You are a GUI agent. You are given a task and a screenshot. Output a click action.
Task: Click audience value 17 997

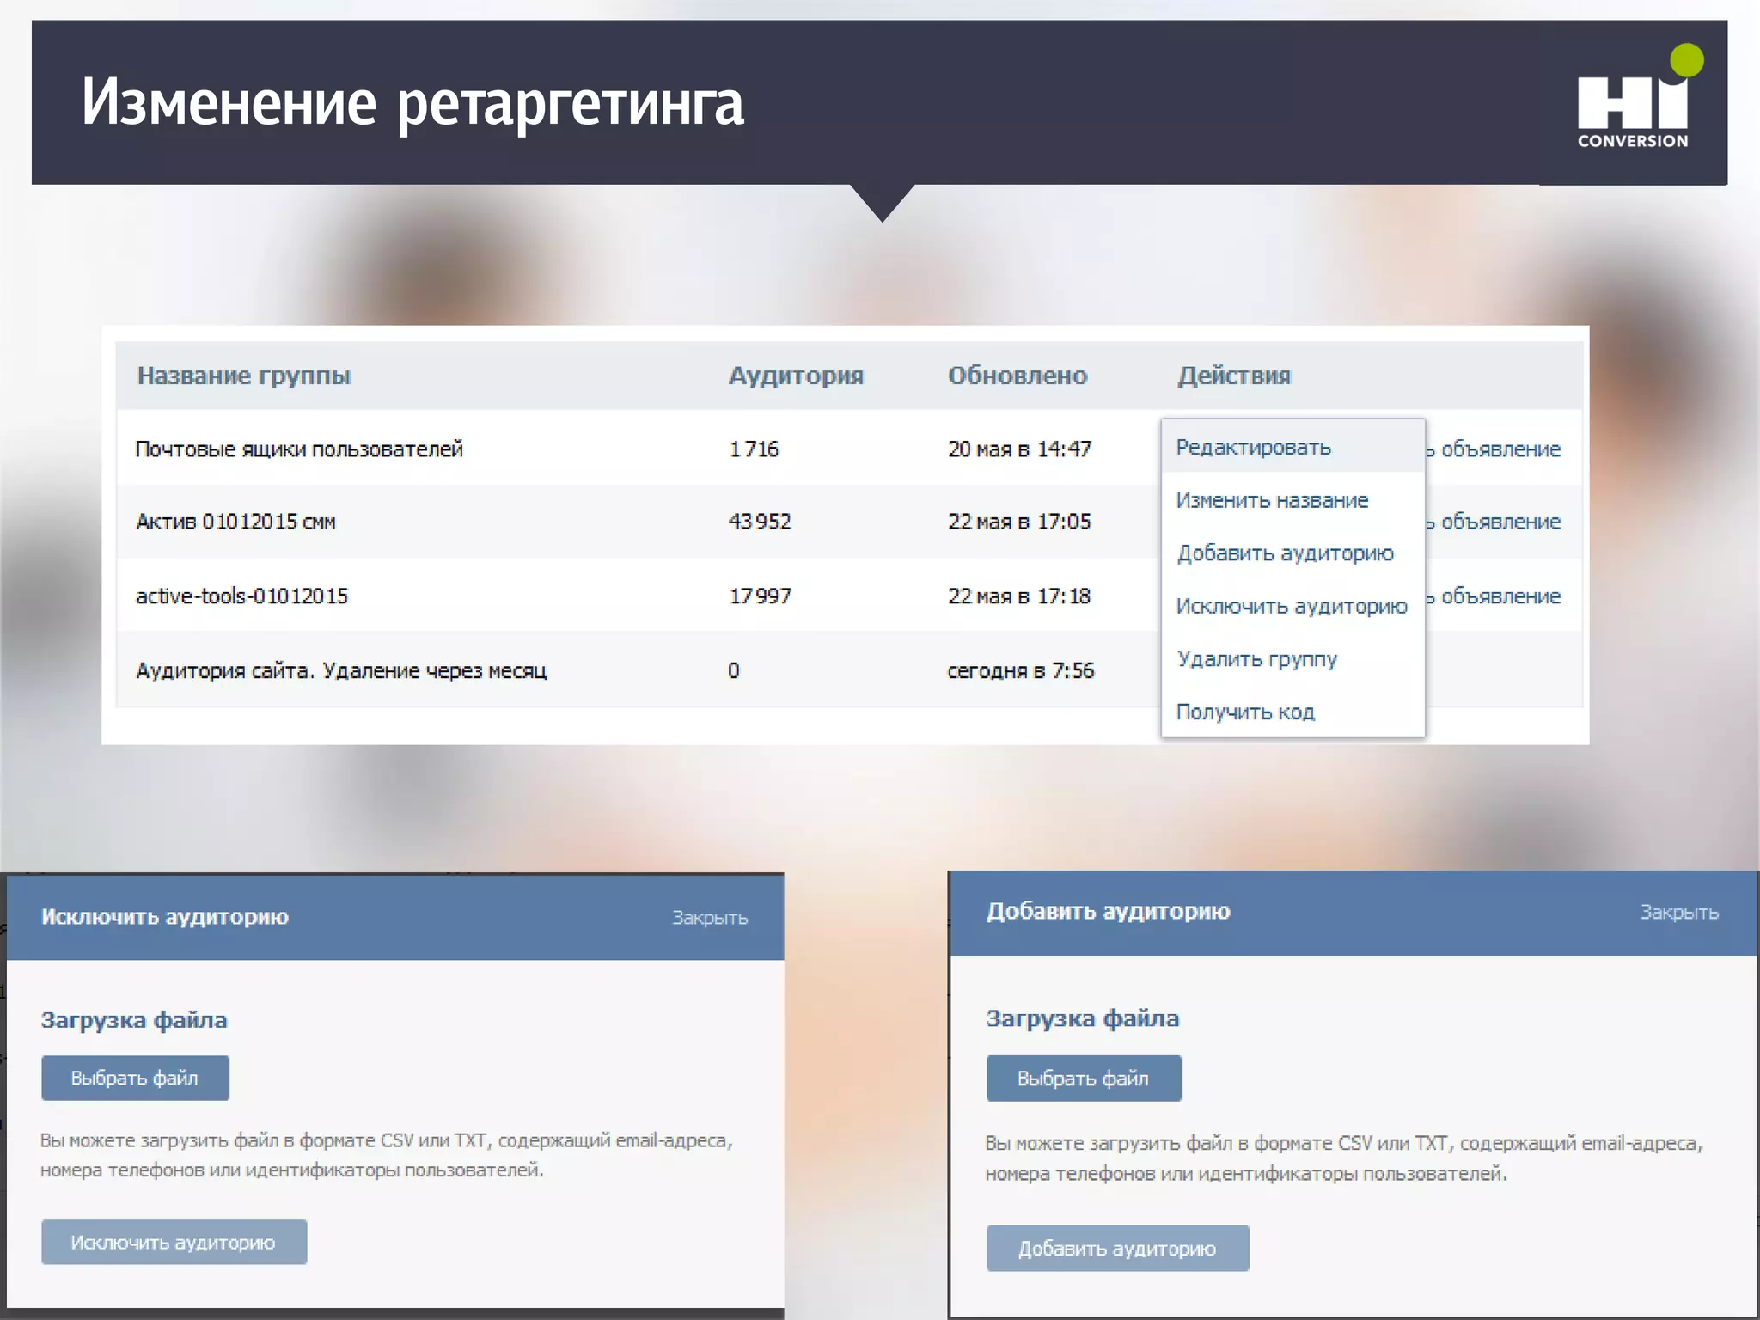point(761,596)
